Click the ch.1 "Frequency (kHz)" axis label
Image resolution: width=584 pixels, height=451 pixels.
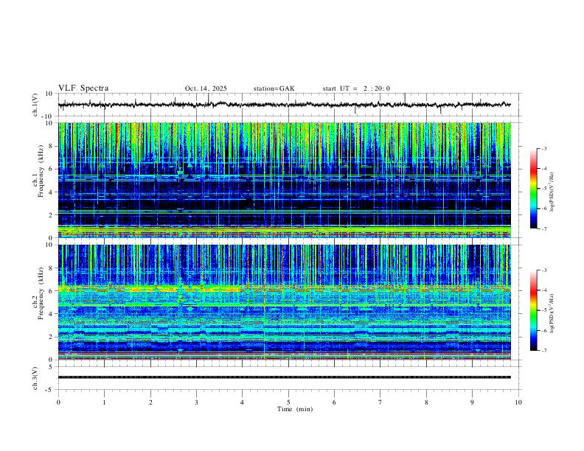[41, 172]
